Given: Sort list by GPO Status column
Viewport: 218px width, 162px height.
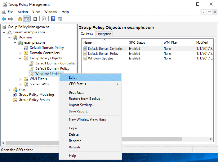Looking at the screenshot, I should point(144,42).
